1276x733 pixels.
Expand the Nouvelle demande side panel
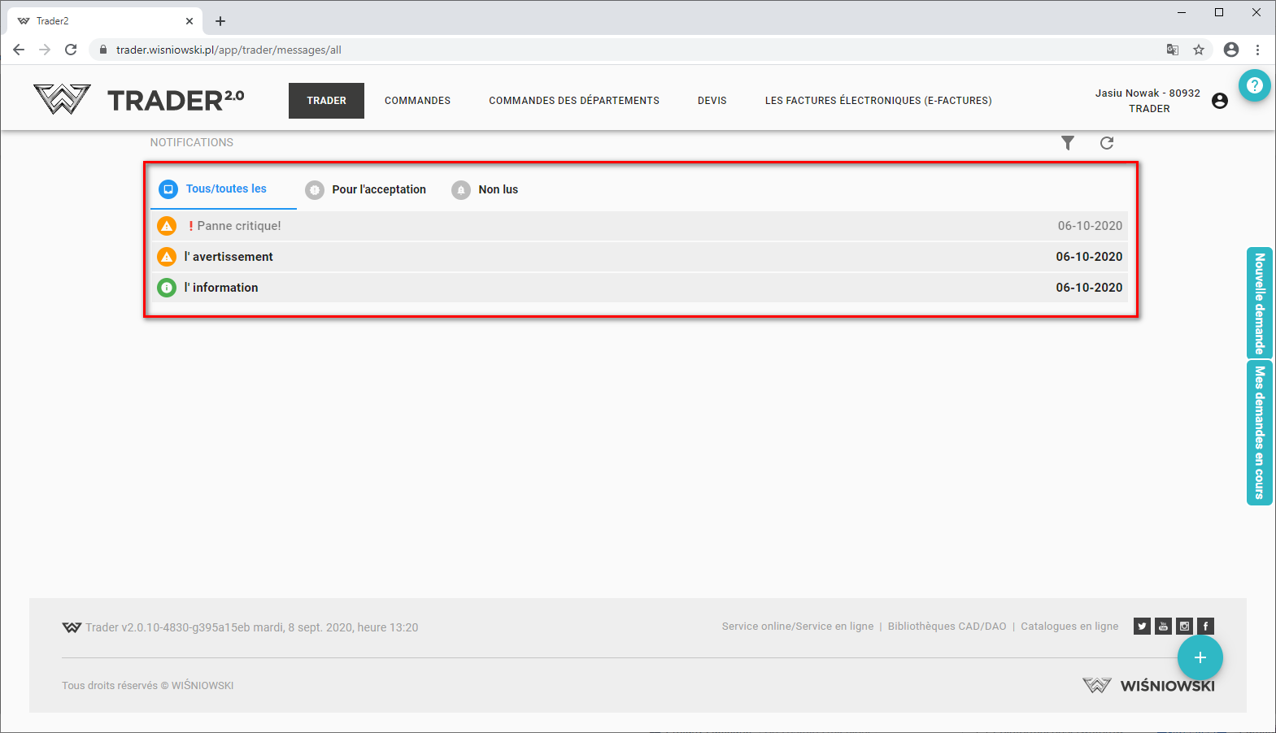[x=1259, y=303]
